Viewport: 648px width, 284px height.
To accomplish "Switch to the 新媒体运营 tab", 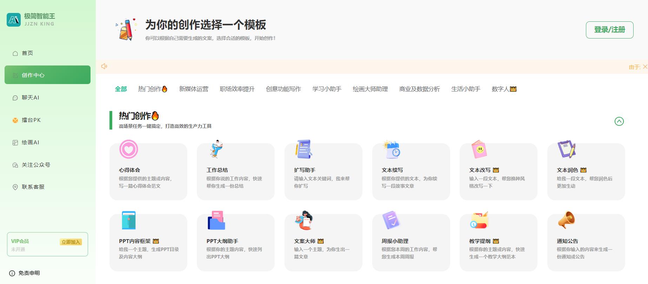I will pyautogui.click(x=194, y=89).
